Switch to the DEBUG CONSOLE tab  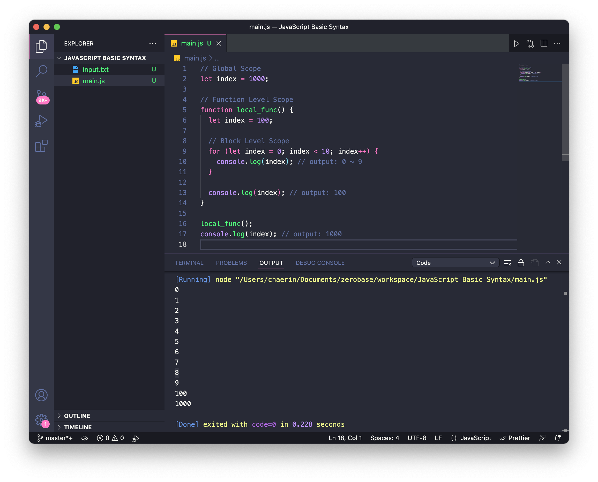click(320, 263)
